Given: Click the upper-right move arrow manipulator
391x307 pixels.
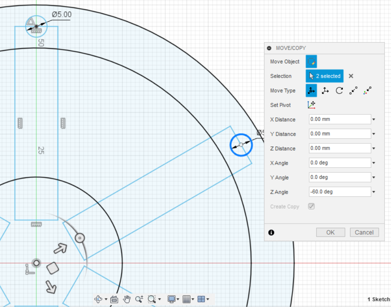Looking at the screenshot, I should [61, 248].
